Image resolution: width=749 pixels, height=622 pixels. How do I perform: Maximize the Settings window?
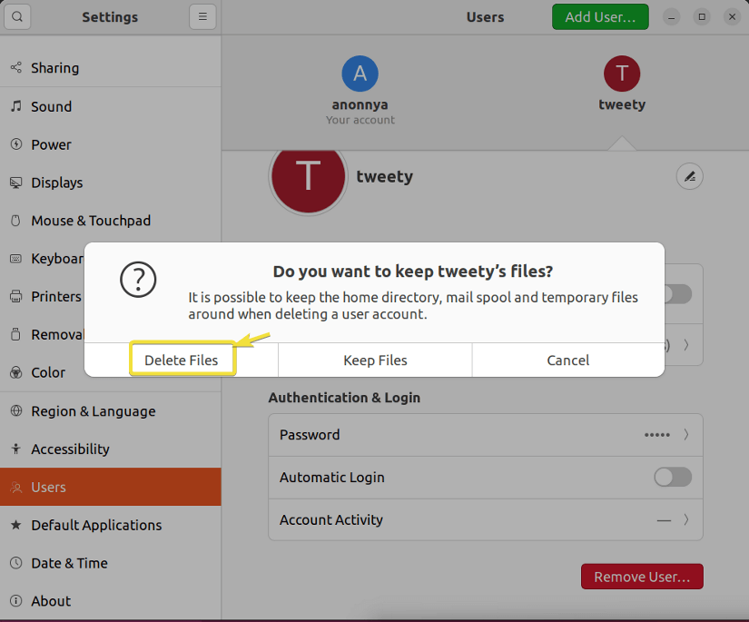(702, 17)
